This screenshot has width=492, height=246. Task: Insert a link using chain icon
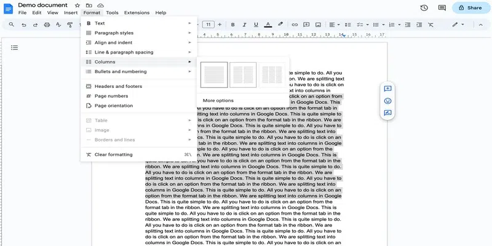click(295, 25)
